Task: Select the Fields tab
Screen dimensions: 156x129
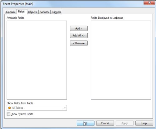Action: (x=22, y=12)
